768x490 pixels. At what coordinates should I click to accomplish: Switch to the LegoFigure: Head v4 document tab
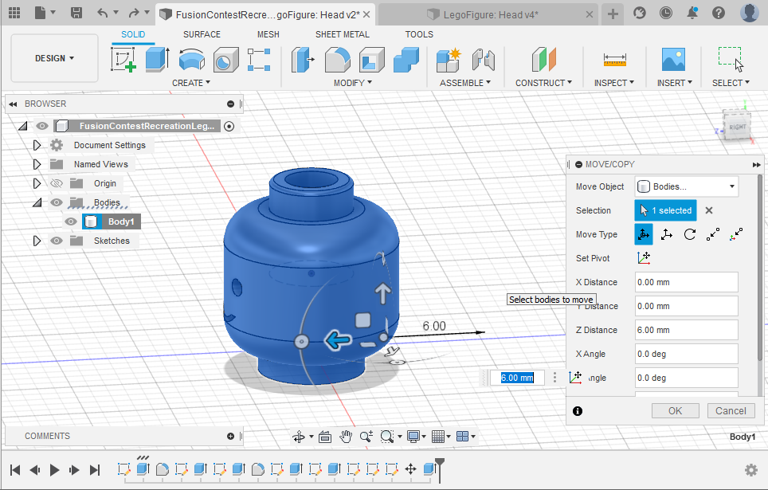(x=490, y=14)
